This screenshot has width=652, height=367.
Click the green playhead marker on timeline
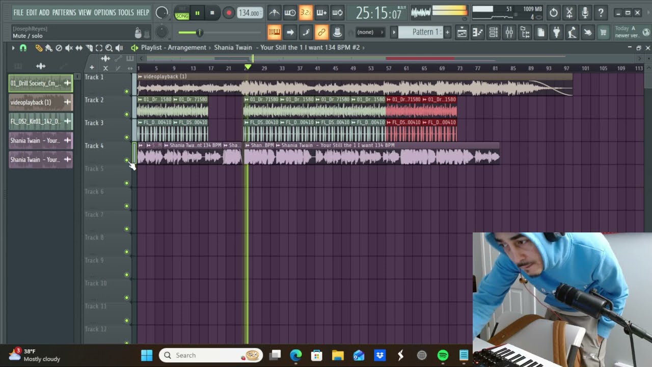[248, 67]
